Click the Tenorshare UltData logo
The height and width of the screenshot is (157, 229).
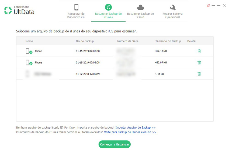19,10
